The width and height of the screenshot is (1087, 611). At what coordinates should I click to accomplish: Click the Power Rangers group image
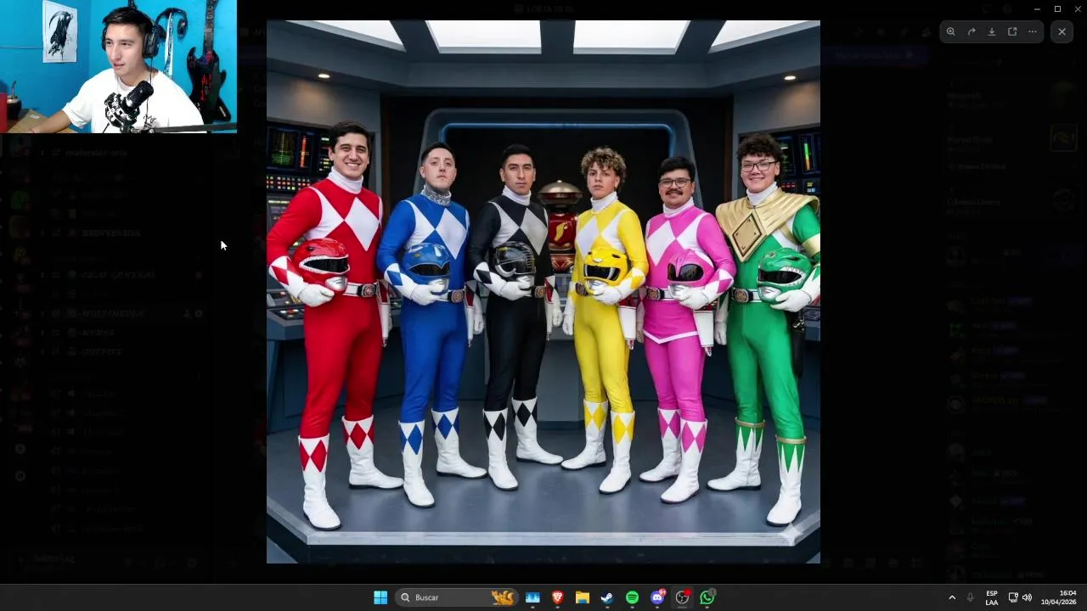(543, 292)
